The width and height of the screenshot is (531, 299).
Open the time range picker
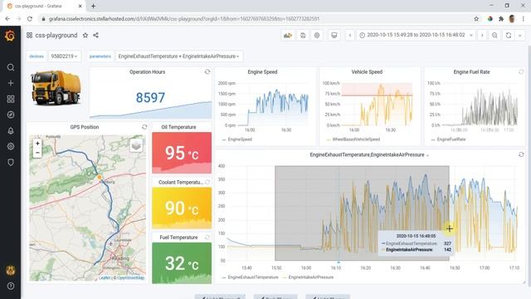[416, 35]
